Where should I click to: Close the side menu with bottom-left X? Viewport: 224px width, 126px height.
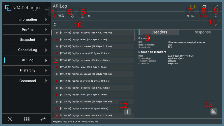click(10, 119)
